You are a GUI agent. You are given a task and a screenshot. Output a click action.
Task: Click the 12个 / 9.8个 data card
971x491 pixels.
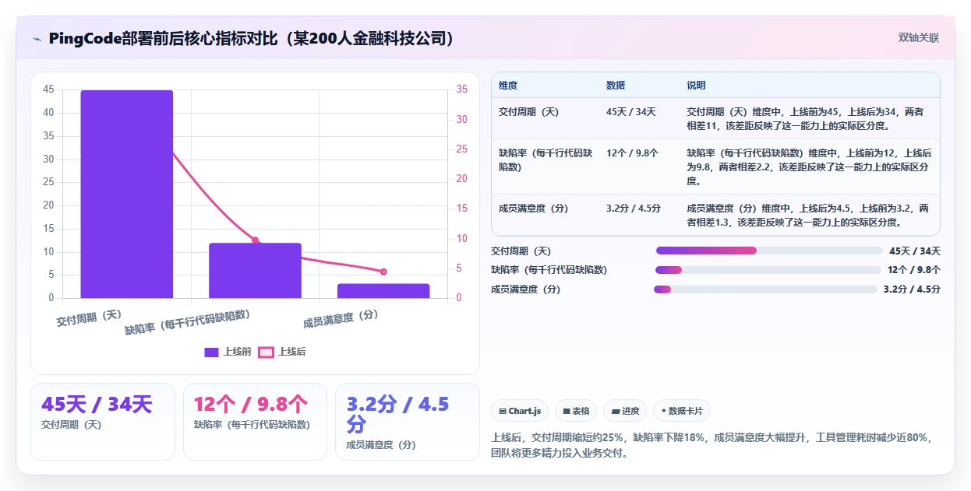(x=255, y=421)
